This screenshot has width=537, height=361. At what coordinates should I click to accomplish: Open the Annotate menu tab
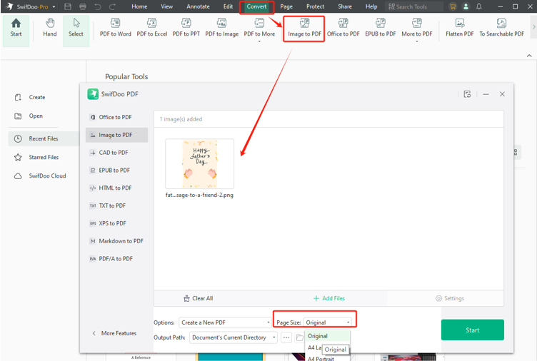pyautogui.click(x=198, y=6)
